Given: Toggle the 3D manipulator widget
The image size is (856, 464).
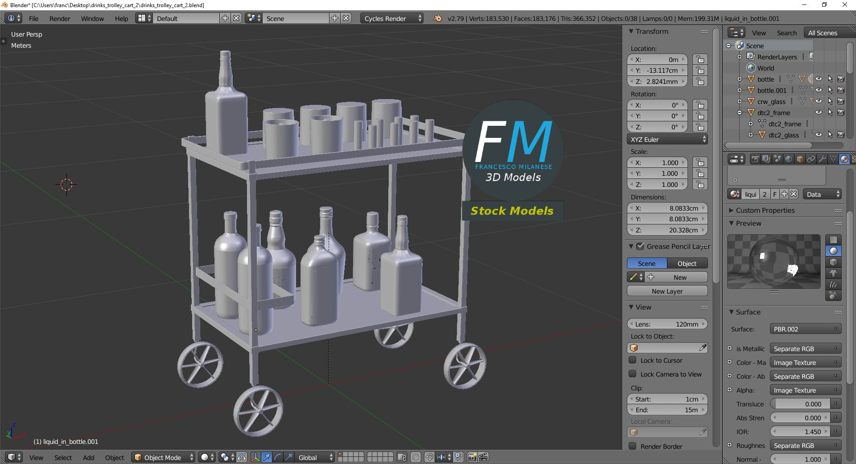Looking at the screenshot, I should [x=255, y=457].
